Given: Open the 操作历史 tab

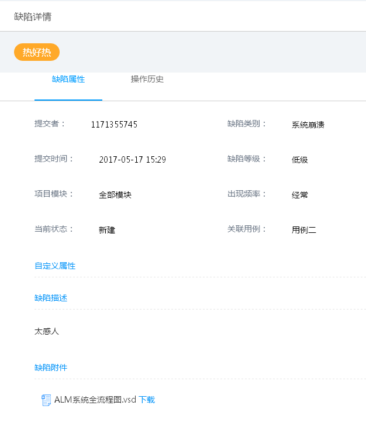Looking at the screenshot, I should (x=147, y=80).
